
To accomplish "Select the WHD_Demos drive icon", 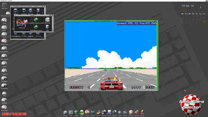I will [4, 56].
